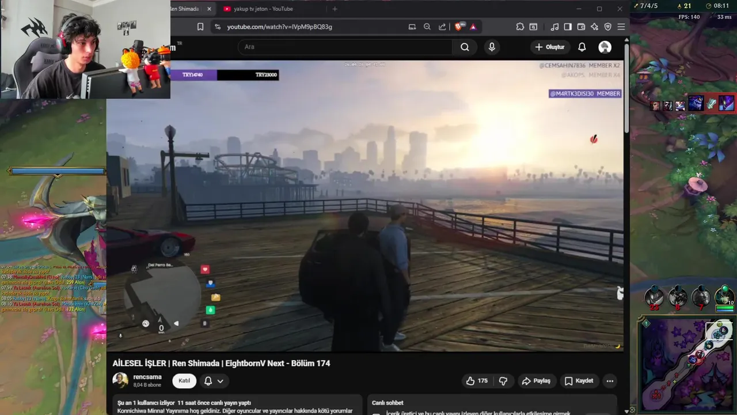Click the zoom magnifier icon in address bar
Image resolution: width=737 pixels, height=415 pixels.
coord(427,27)
